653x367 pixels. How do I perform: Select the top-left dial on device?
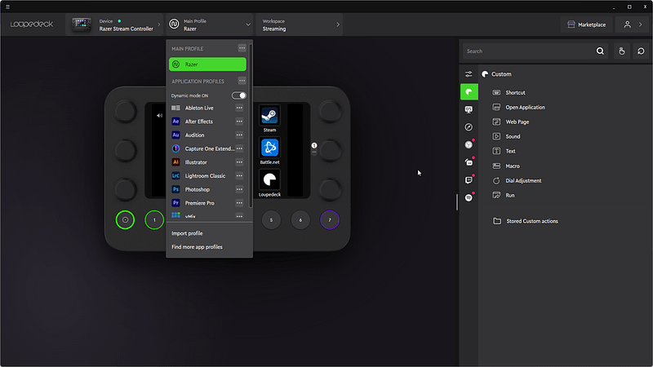[x=125, y=111]
